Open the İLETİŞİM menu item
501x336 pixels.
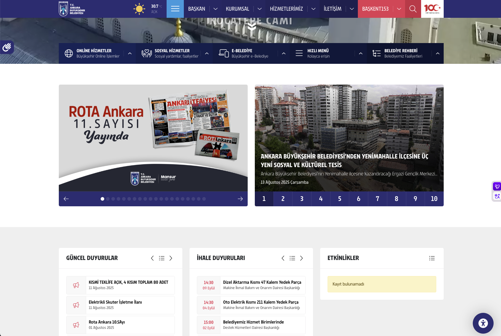tap(333, 9)
